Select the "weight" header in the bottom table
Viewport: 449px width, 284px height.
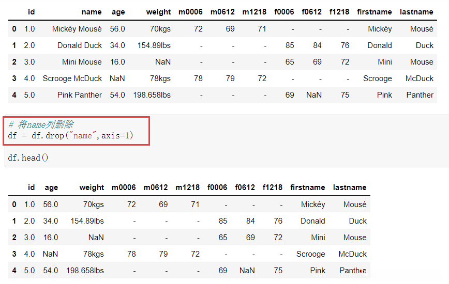coord(92,187)
